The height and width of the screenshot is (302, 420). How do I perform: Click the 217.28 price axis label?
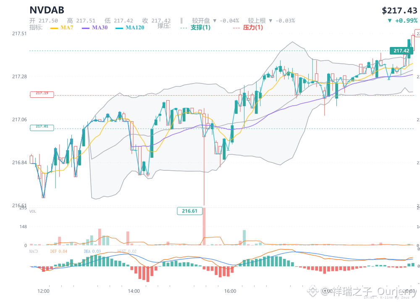pyautogui.click(x=19, y=77)
